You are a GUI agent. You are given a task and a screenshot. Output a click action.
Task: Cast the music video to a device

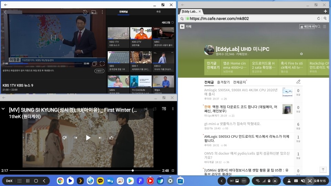164,109
